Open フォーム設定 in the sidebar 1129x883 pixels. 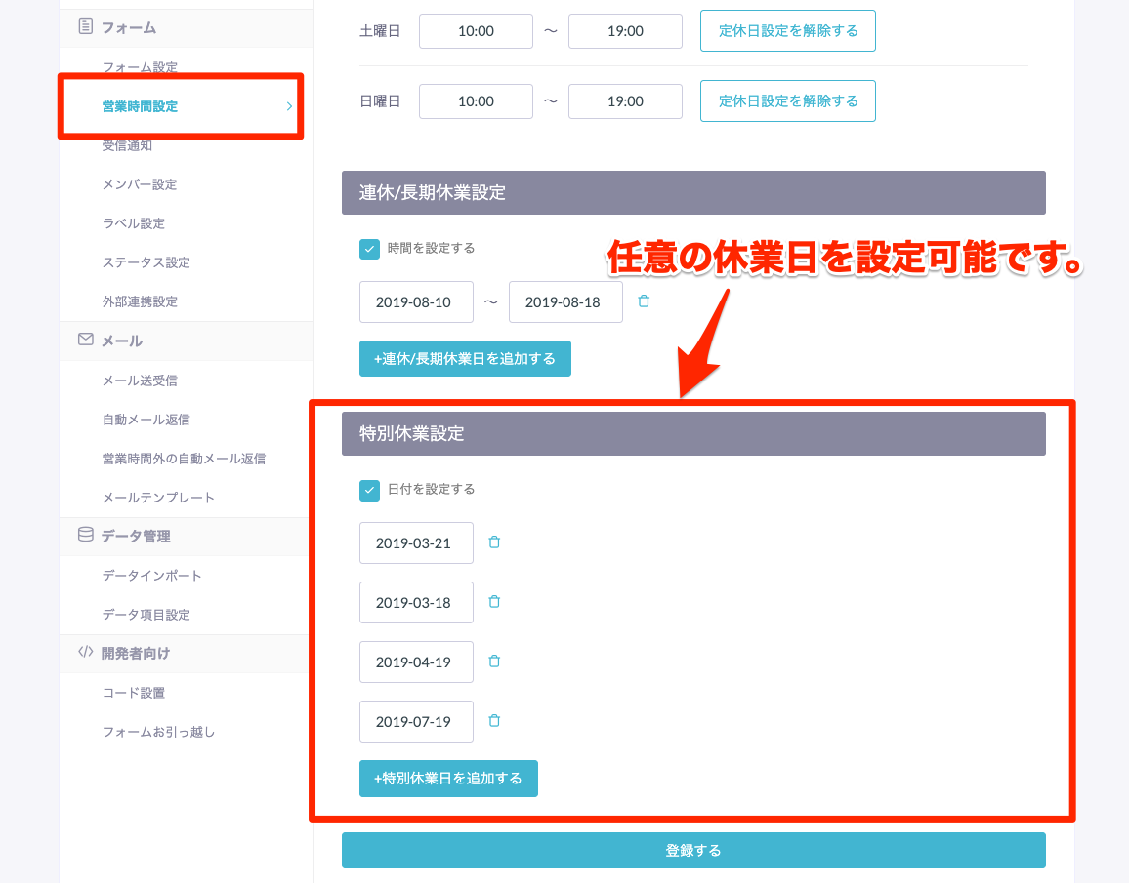[x=140, y=67]
